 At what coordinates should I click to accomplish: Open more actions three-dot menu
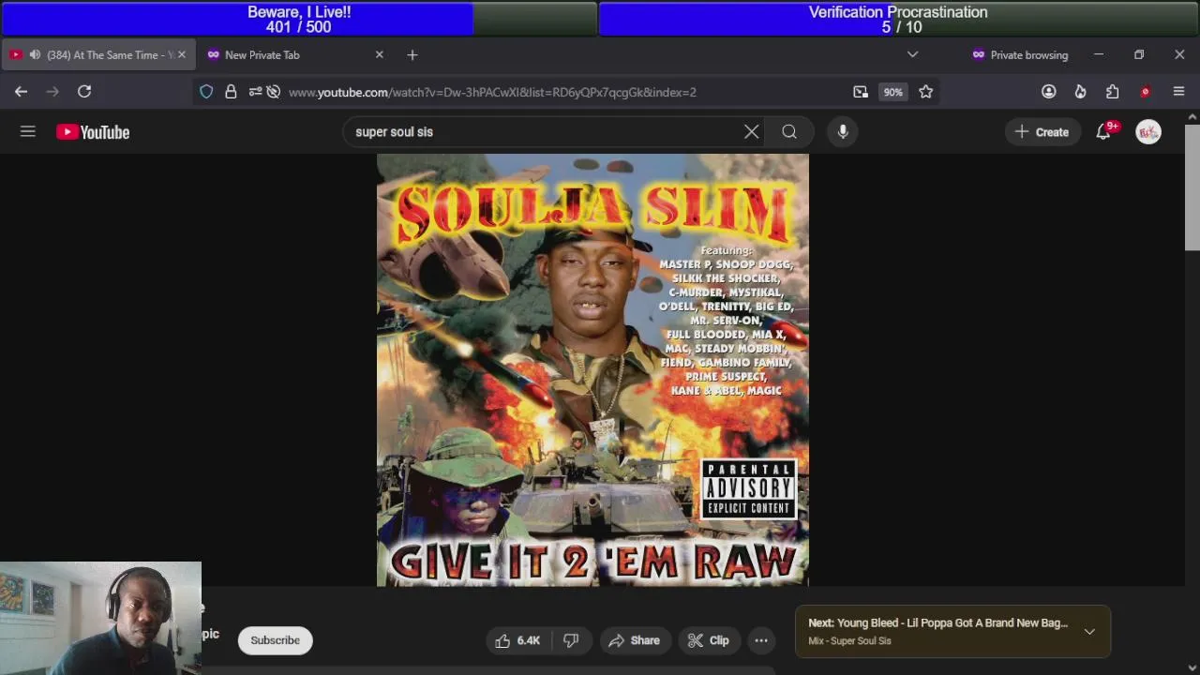pos(761,640)
